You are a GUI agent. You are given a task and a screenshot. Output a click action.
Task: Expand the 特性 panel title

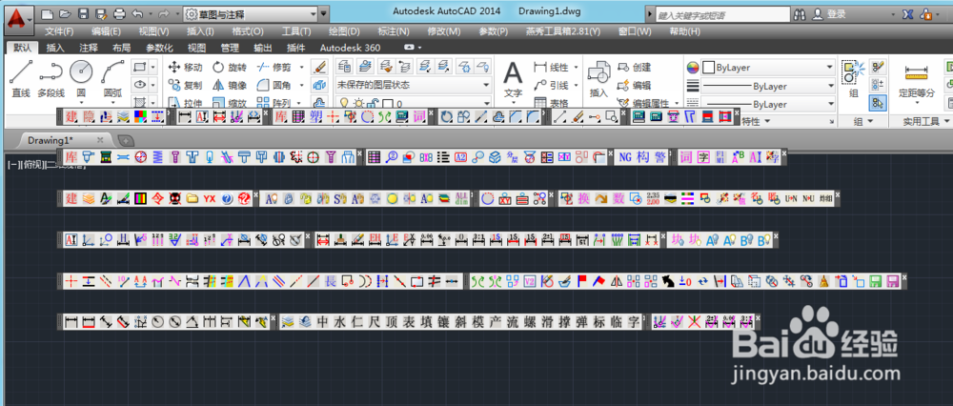(x=756, y=122)
